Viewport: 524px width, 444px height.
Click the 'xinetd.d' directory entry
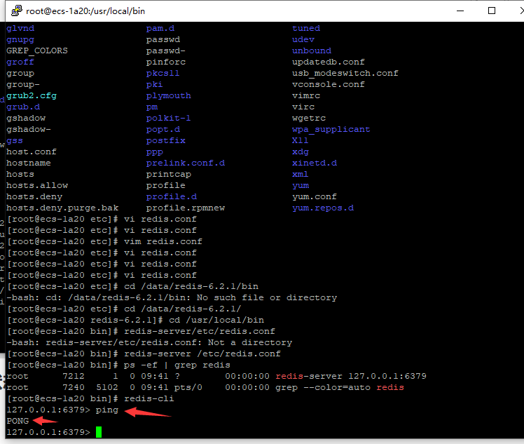tap(315, 163)
